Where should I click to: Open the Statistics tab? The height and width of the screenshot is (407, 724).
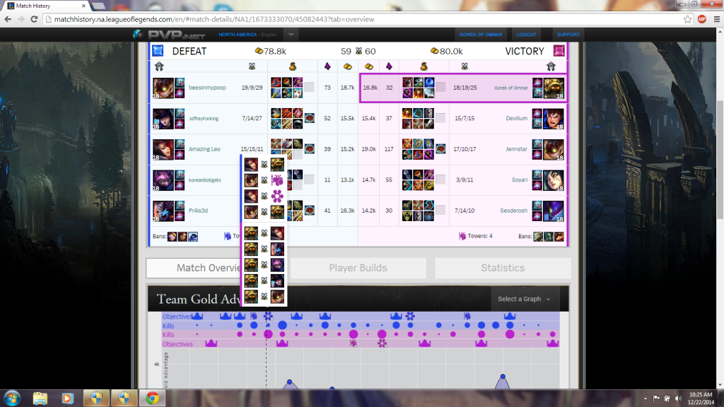[x=502, y=268]
